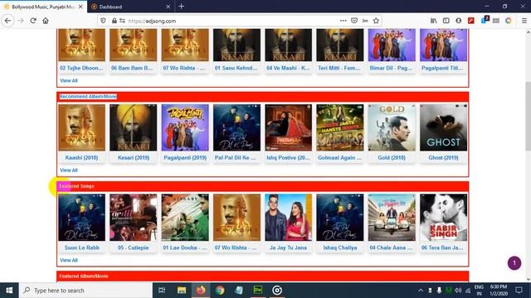The image size is (531, 298).
Task: Open Ja Jay Tu Jana song
Action: 288,248
